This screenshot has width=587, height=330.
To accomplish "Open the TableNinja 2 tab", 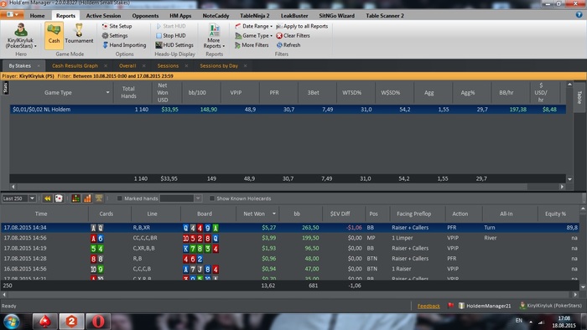I will click(255, 16).
